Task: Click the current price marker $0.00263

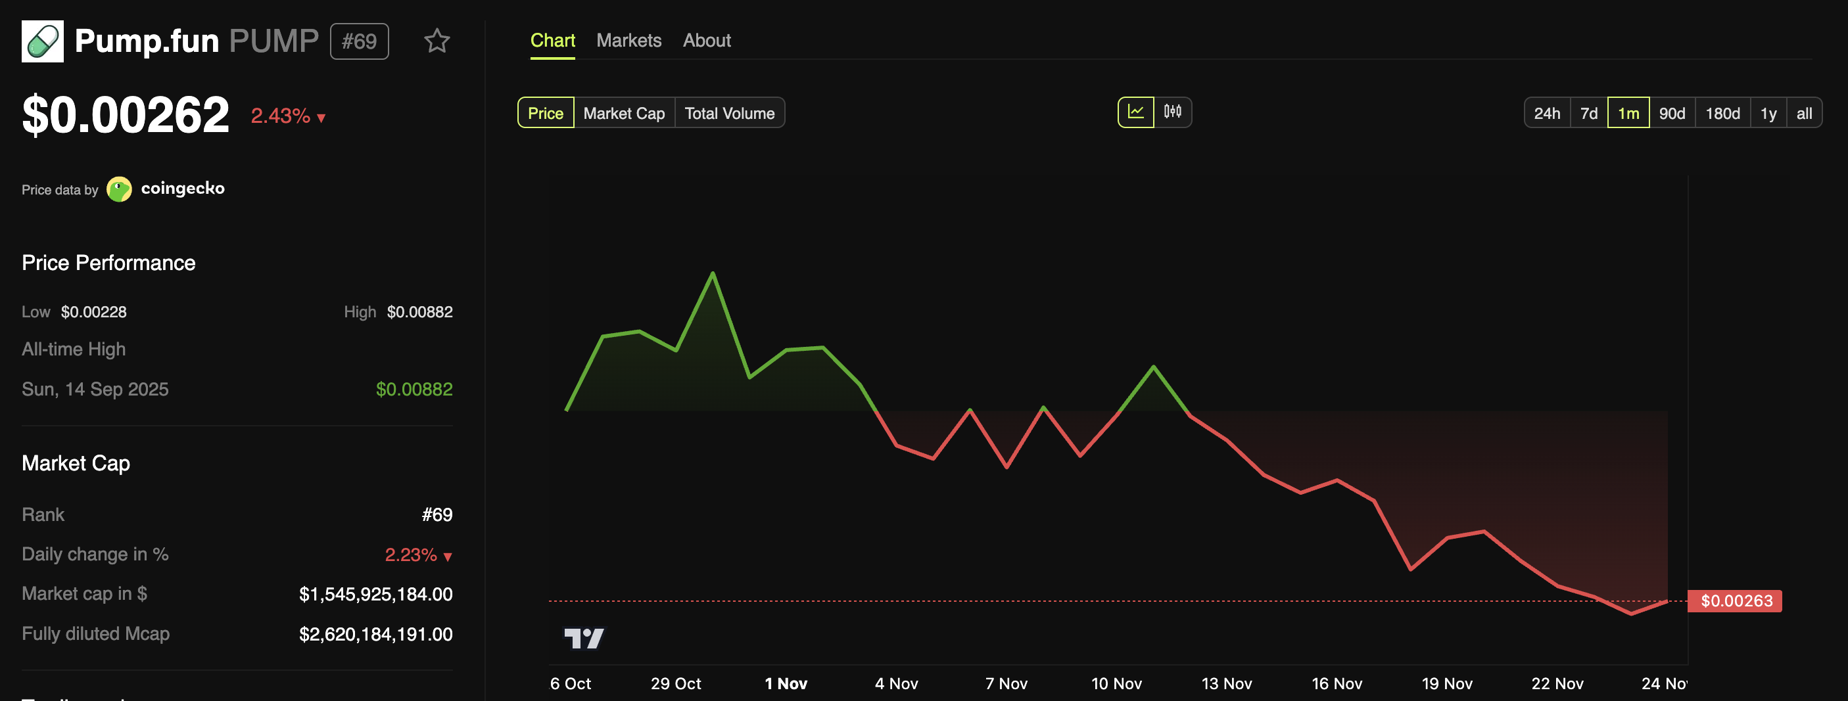Action: tap(1736, 601)
